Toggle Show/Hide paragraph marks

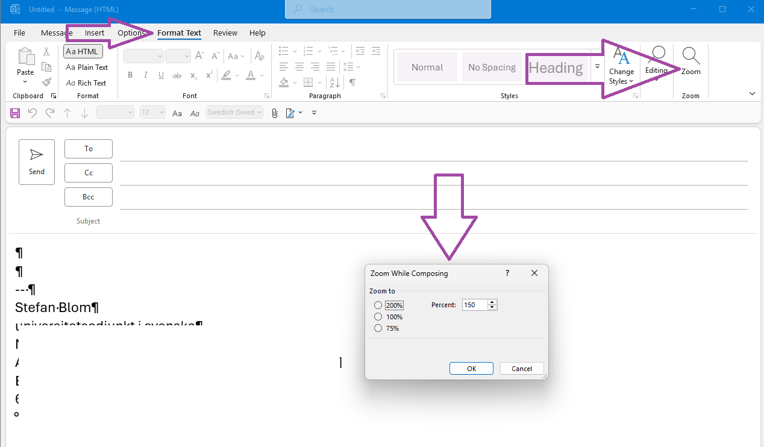(x=352, y=83)
